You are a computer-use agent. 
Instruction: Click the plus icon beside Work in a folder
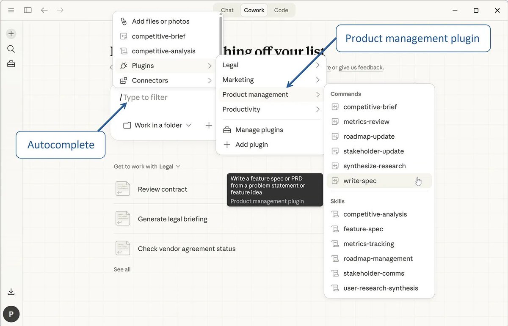[x=209, y=125]
